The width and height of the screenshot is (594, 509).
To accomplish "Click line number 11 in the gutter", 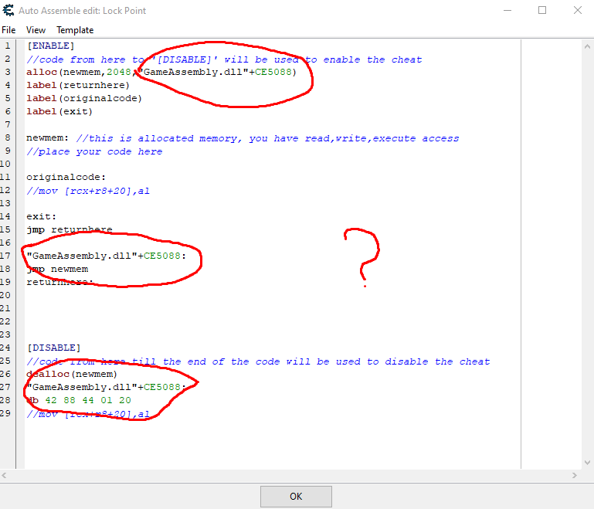I will pyautogui.click(x=8, y=177).
